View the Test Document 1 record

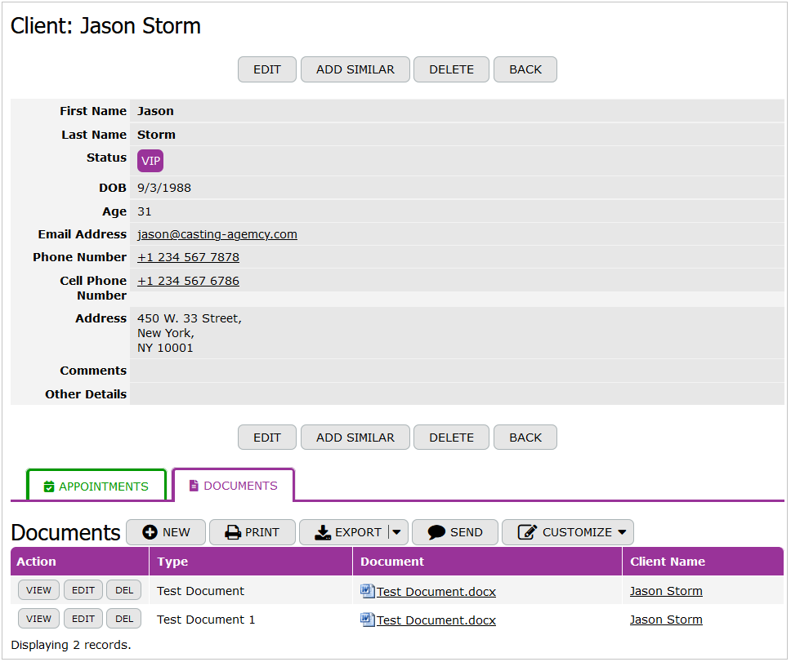click(38, 619)
